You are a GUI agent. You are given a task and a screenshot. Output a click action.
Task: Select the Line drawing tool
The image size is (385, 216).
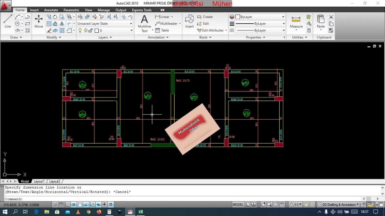[x=8, y=22]
